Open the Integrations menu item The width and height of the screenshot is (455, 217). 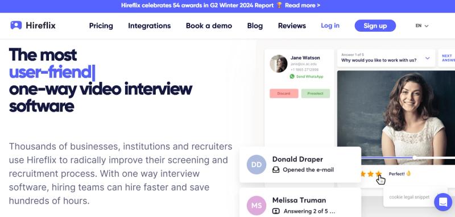tap(150, 26)
